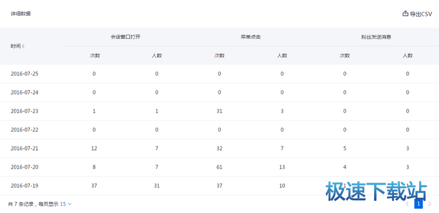The image size is (439, 213).
Task: Click 次数 under 菜单点击
Action: (220, 55)
